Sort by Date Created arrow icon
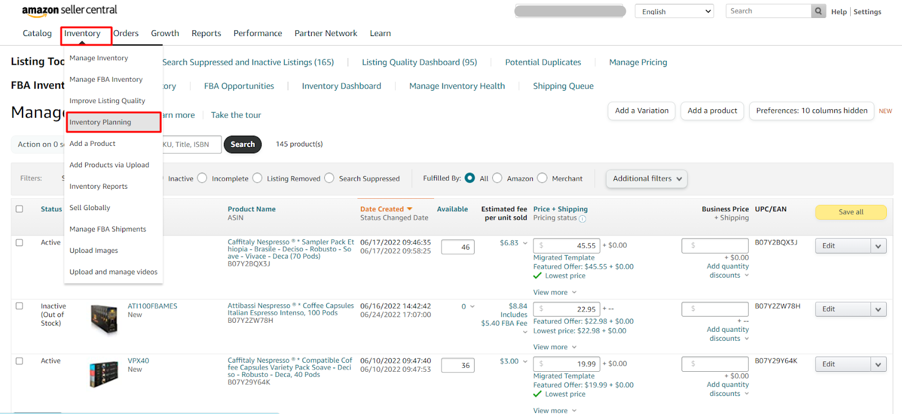Viewport: 902px width, 414px height. click(x=410, y=209)
